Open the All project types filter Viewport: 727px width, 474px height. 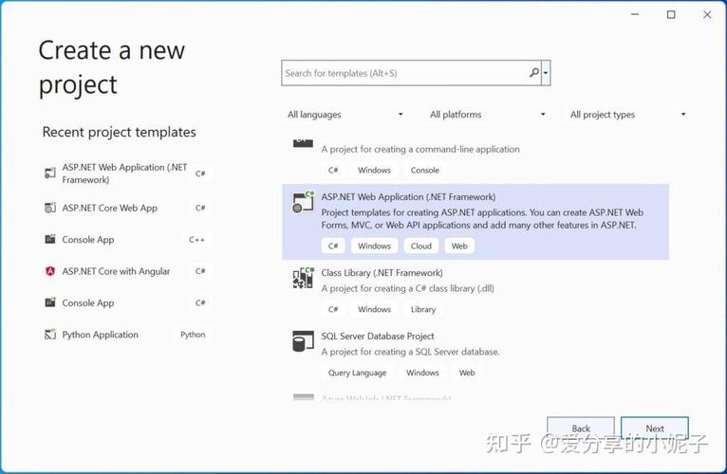coord(627,115)
